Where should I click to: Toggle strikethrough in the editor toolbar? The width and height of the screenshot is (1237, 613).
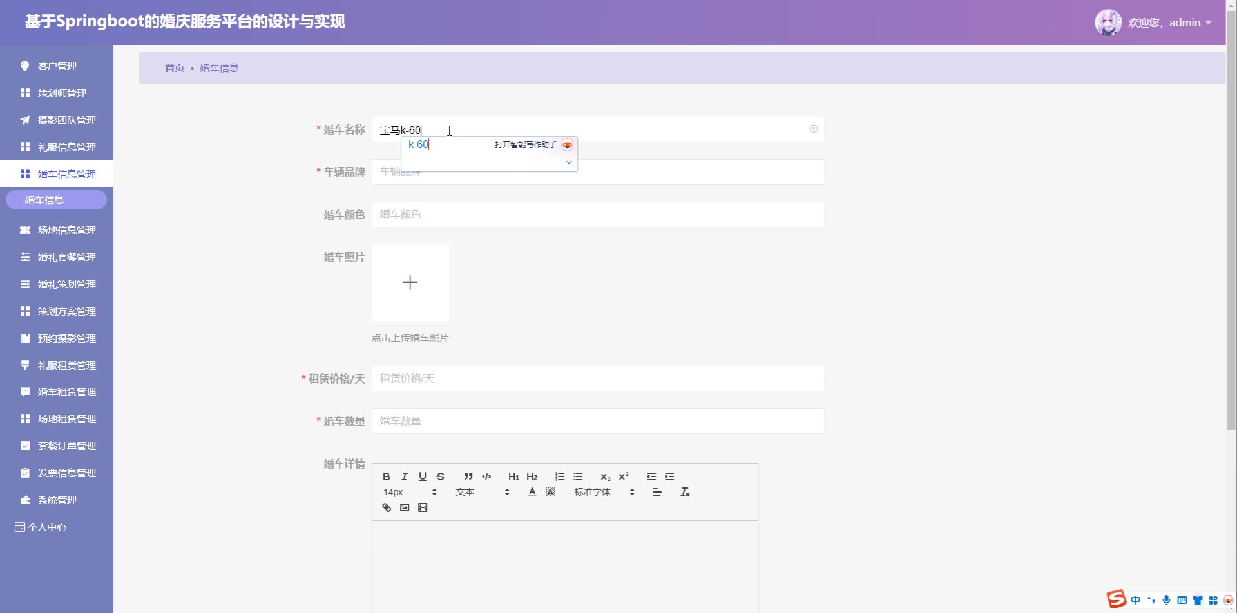pyautogui.click(x=441, y=476)
